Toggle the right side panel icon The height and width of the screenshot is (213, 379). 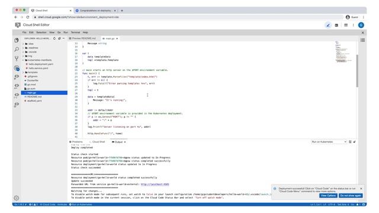pos(362,40)
